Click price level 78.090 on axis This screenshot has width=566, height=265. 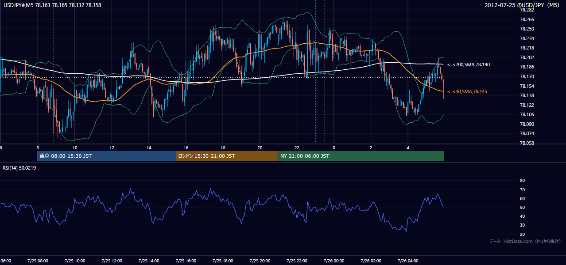(x=527, y=124)
